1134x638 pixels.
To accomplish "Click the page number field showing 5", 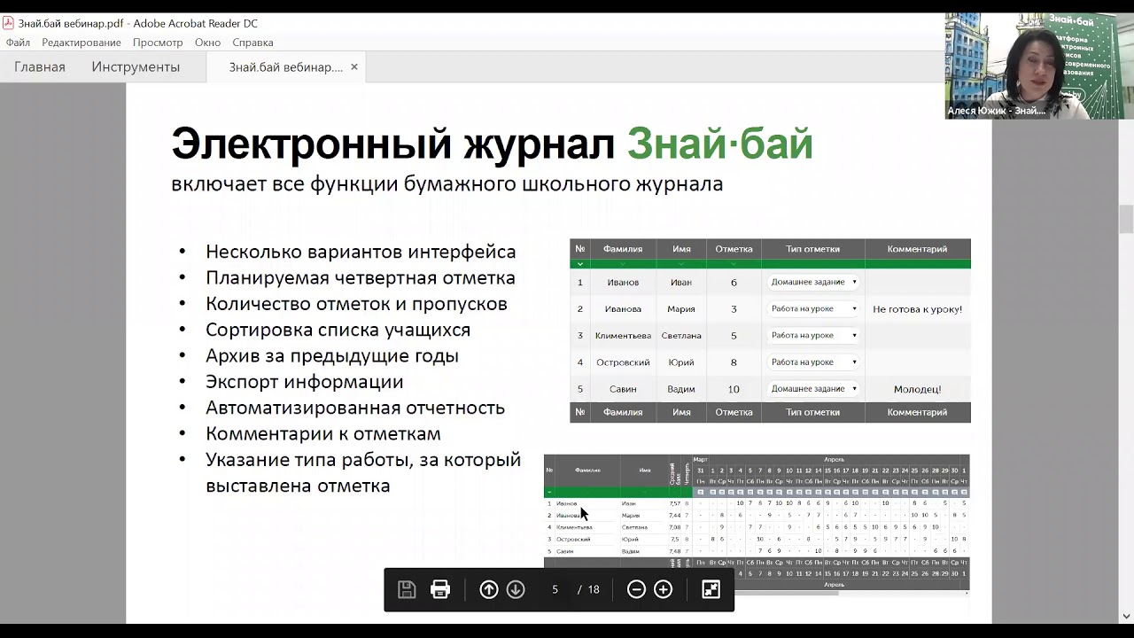I will [555, 589].
